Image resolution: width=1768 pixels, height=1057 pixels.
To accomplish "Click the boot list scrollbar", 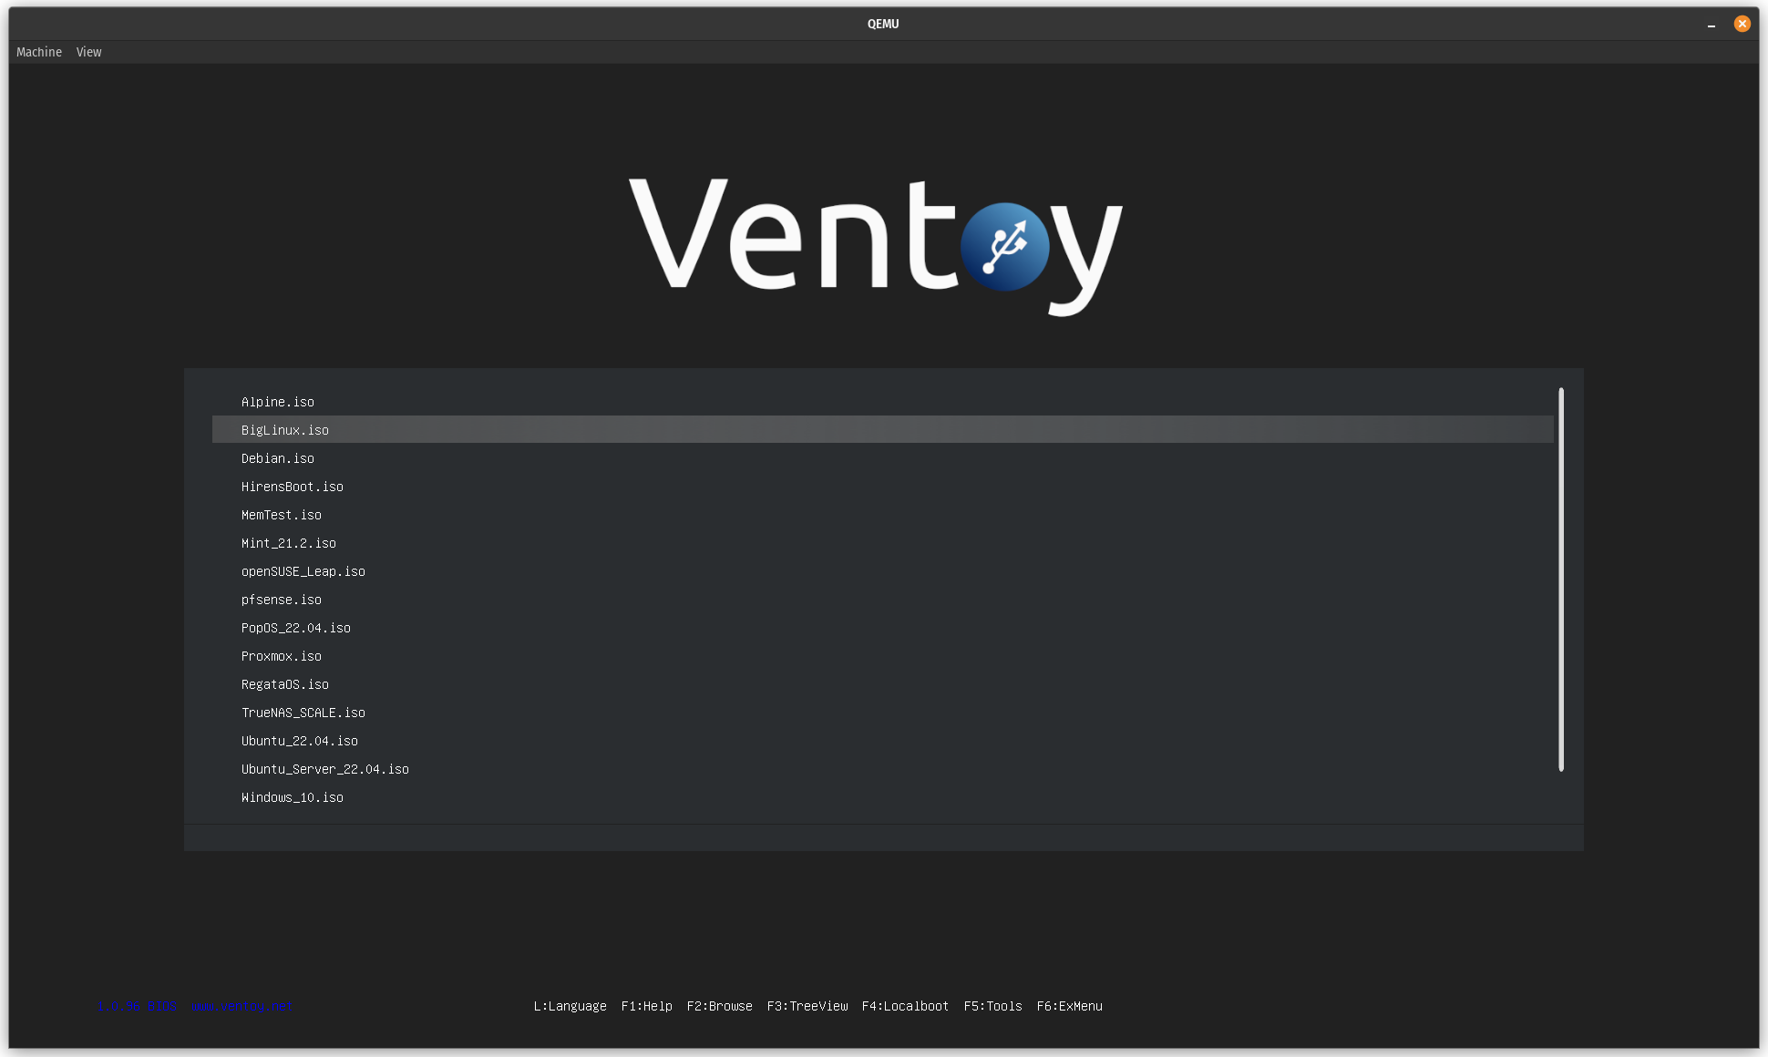I will point(1561,580).
